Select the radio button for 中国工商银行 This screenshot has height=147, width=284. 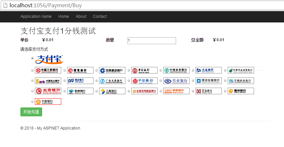pyautogui.click(x=33, y=71)
